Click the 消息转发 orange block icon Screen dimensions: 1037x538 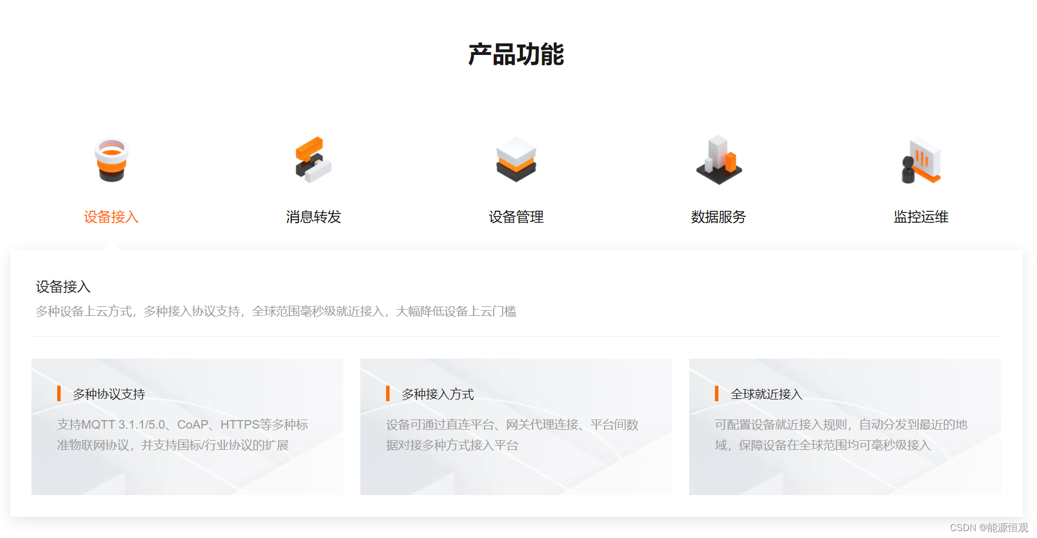tap(313, 160)
